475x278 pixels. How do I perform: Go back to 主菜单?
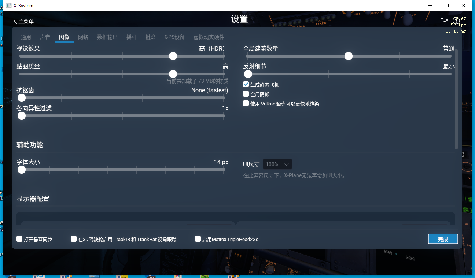pos(23,21)
